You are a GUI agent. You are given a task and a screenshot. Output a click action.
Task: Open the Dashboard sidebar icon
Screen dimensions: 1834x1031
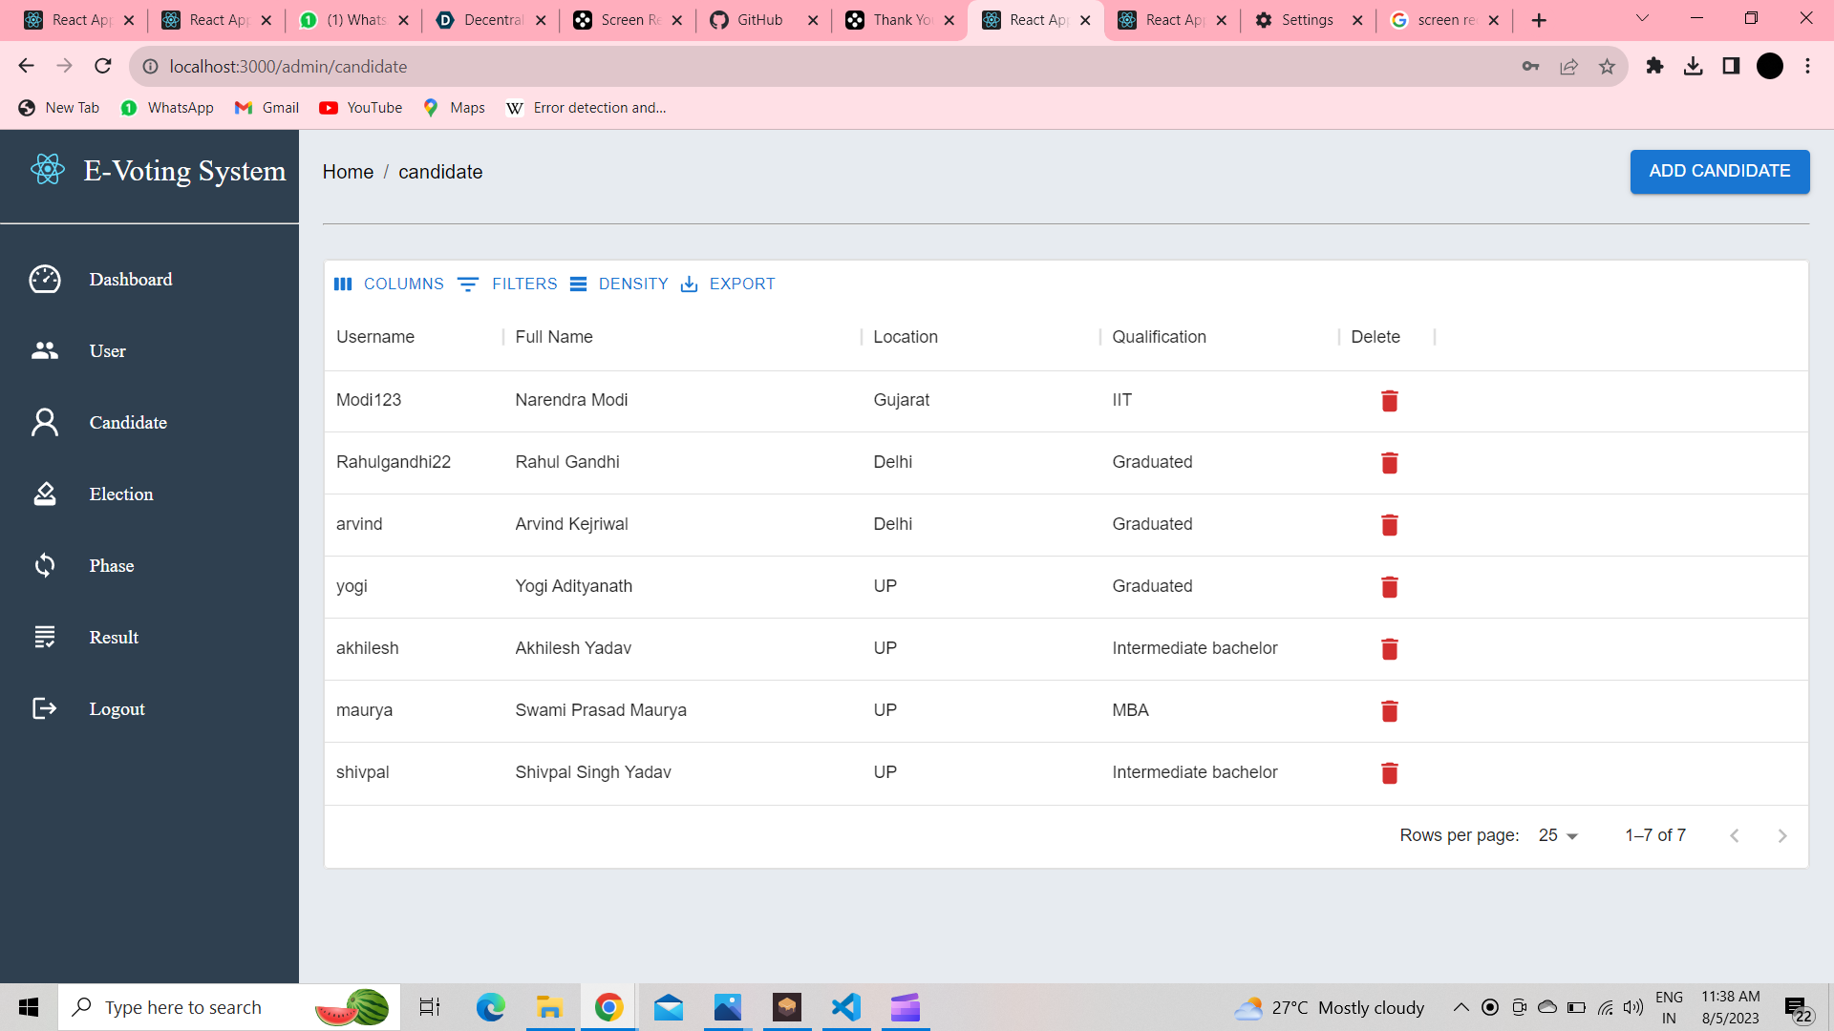[45, 280]
